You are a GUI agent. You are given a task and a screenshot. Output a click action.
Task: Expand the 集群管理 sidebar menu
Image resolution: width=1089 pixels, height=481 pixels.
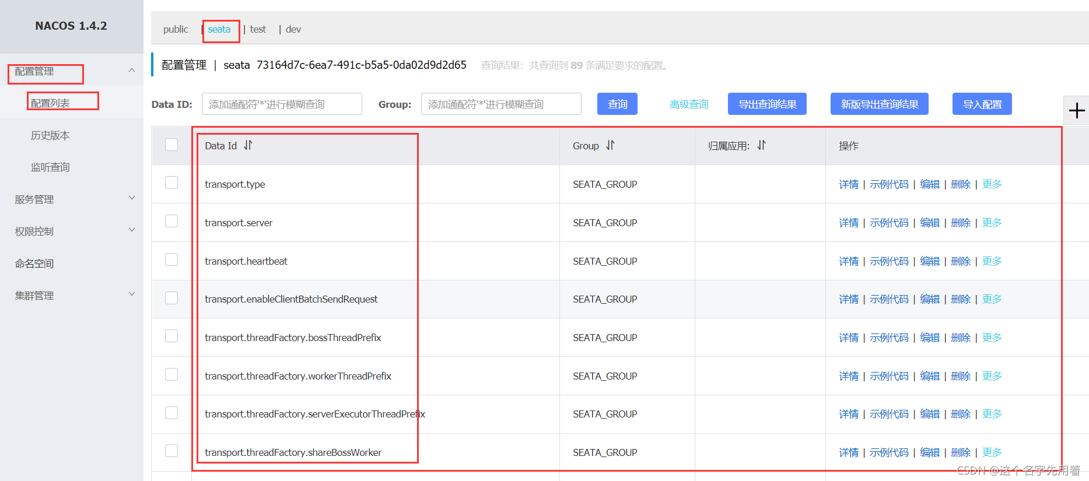pyautogui.click(x=132, y=294)
